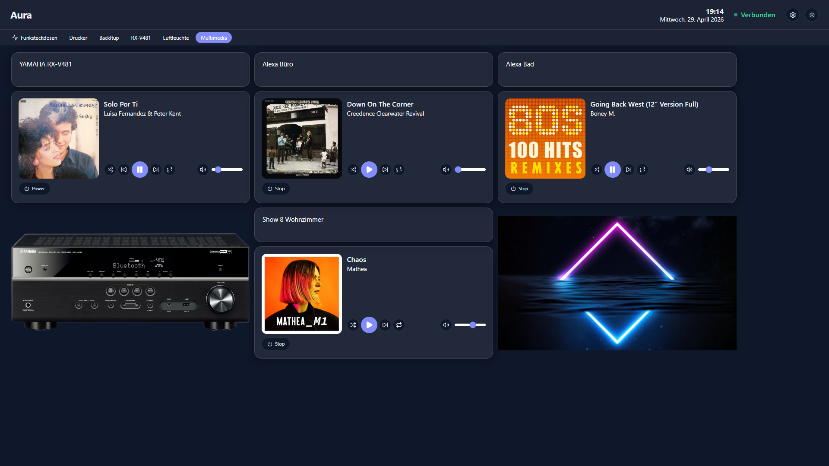Viewport: 829px width, 466px height.
Task: Toggle light theme with the sun icon
Action: point(812,15)
